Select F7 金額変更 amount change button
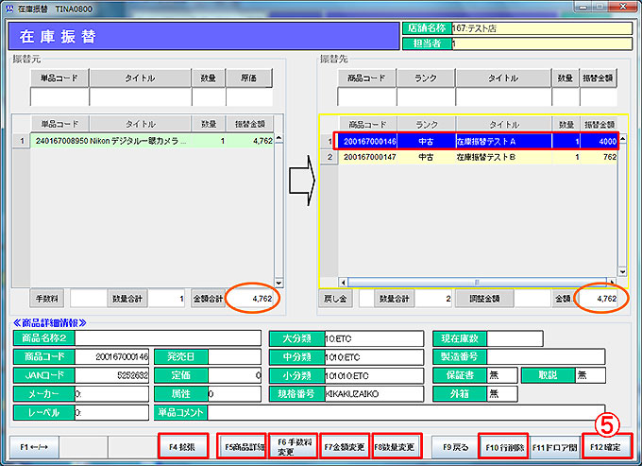This screenshot has width=642, height=466. [344, 445]
